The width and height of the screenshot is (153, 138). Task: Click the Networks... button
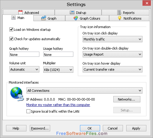pos(127,99)
